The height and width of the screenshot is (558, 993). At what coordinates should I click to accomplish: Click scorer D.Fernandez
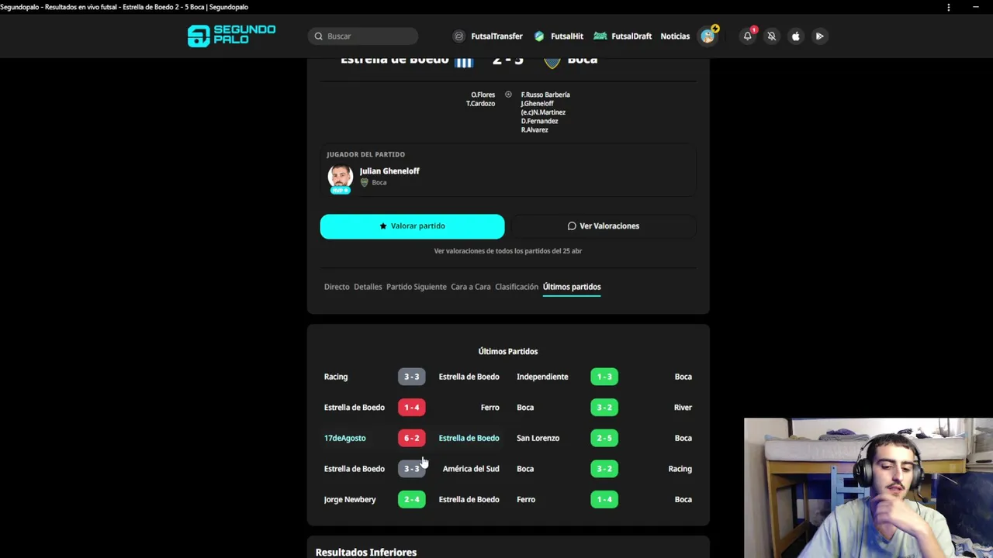click(539, 121)
